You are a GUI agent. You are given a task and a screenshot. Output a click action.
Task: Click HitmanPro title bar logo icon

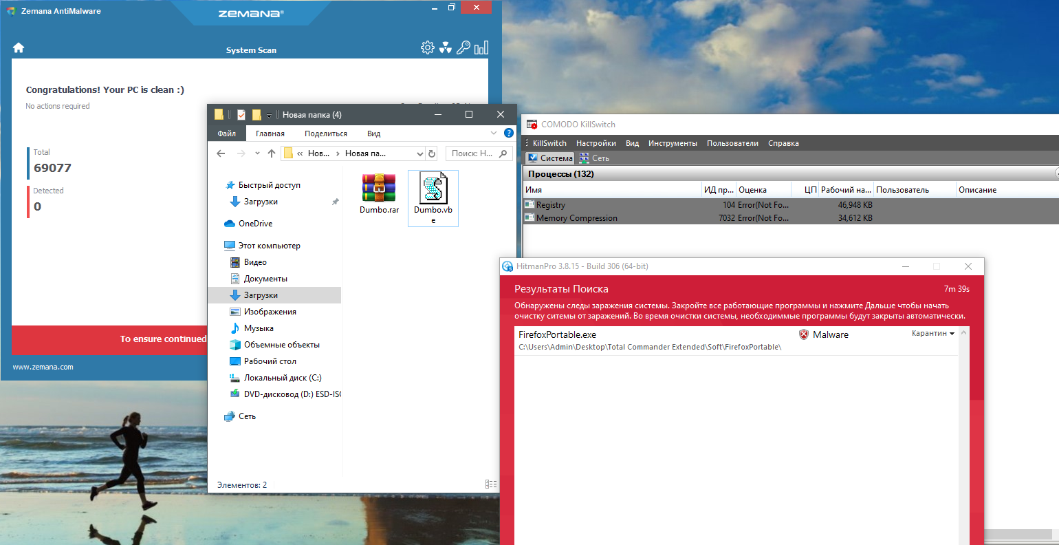coord(507,266)
